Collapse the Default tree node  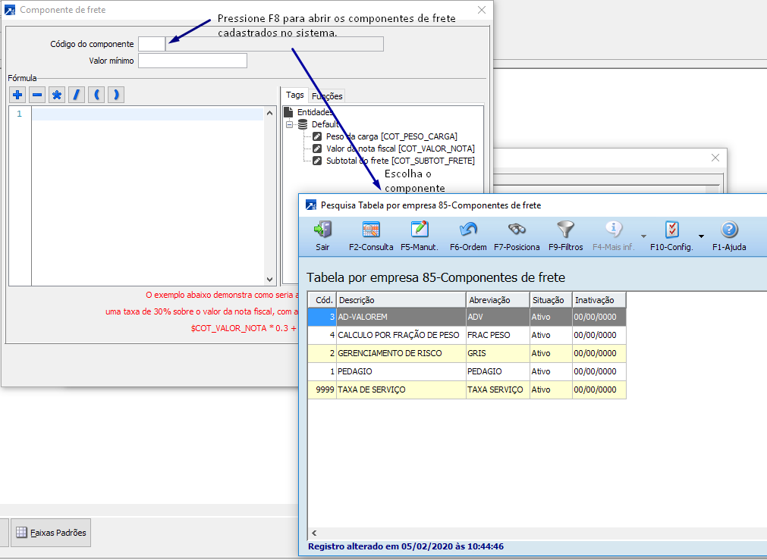click(290, 124)
